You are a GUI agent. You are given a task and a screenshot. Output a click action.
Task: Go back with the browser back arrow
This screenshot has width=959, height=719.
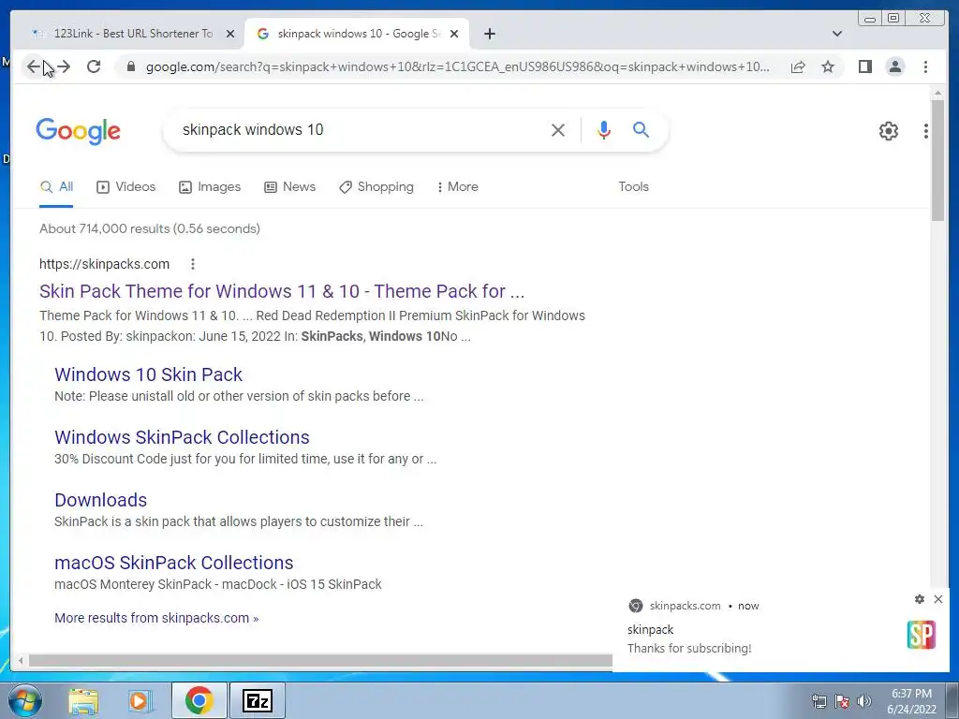(33, 66)
